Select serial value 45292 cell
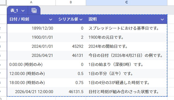174x100 pixels. point(71,46)
